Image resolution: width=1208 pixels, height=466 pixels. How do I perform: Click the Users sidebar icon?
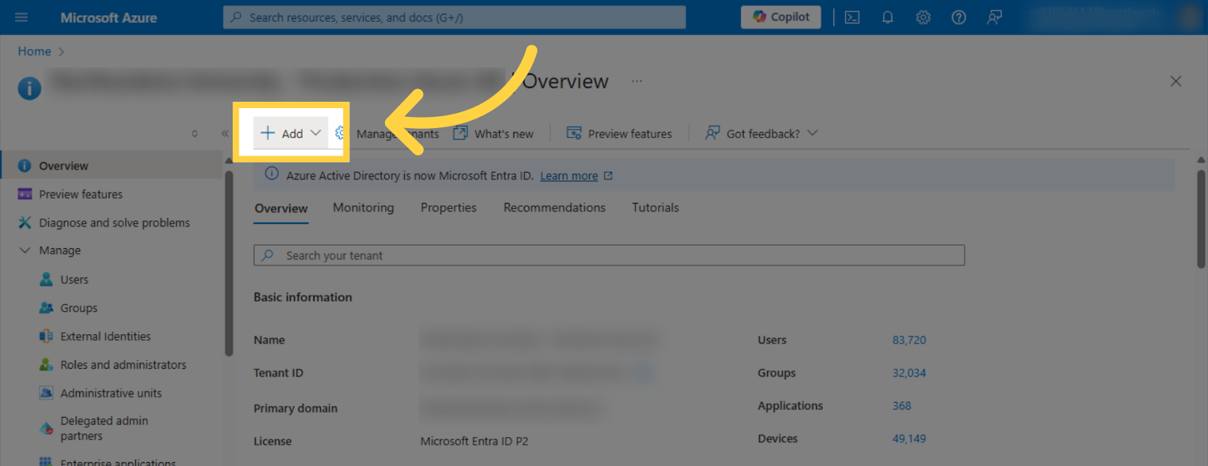point(46,279)
